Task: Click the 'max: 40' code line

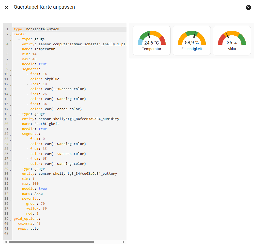Action: click(29, 59)
